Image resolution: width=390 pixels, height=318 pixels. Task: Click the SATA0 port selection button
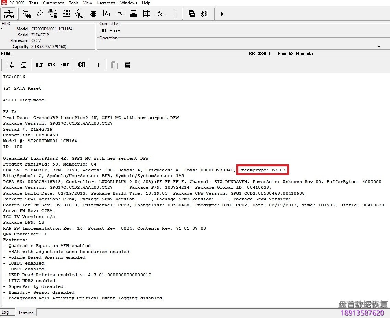(x=9, y=14)
